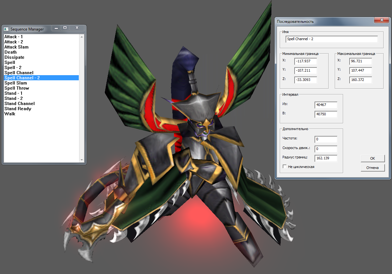392x274 pixels.
Task: Click the Sequence Manager window icon
Action: pos(6,29)
